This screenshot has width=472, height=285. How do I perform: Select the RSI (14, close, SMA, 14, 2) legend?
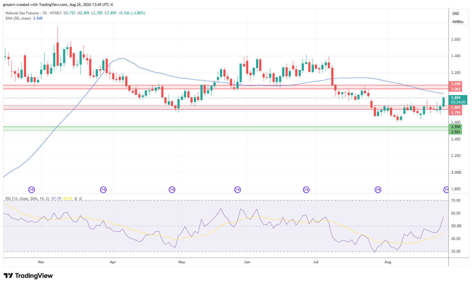point(27,198)
